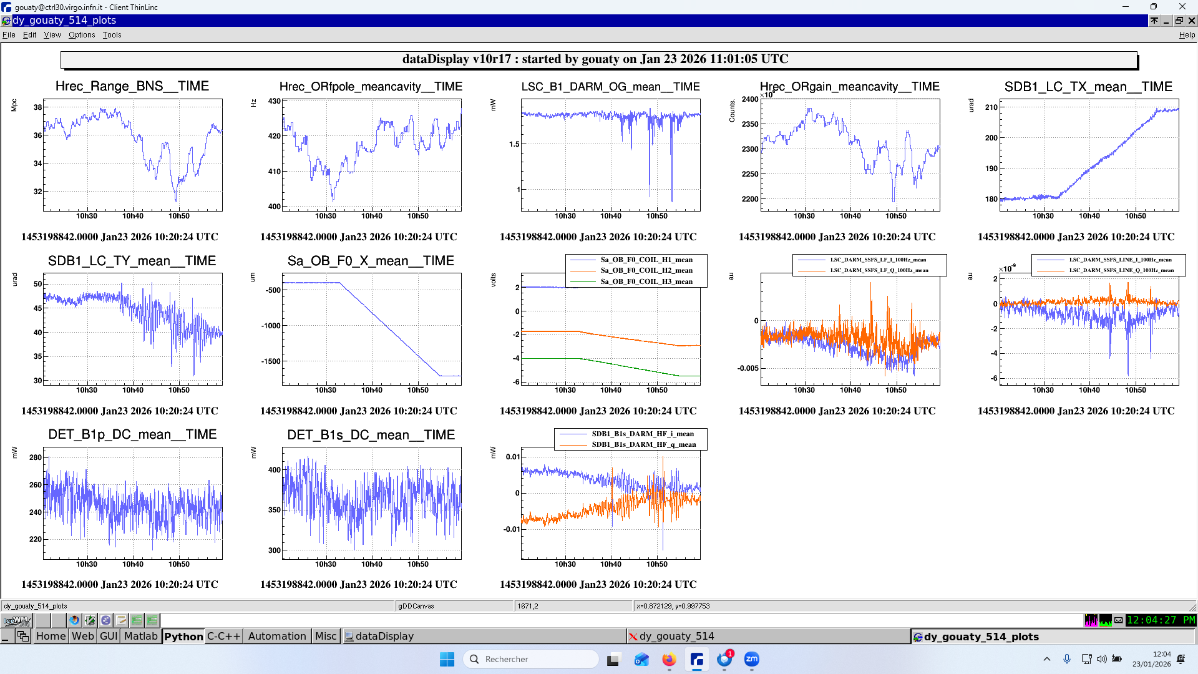Expand the View menu
The height and width of the screenshot is (674, 1198).
click(x=52, y=35)
